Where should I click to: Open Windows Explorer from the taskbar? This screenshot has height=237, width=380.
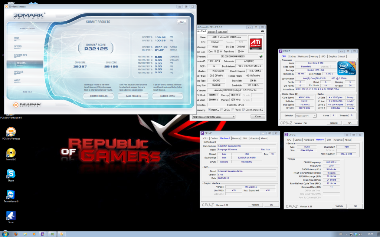pyautogui.click(x=25, y=234)
